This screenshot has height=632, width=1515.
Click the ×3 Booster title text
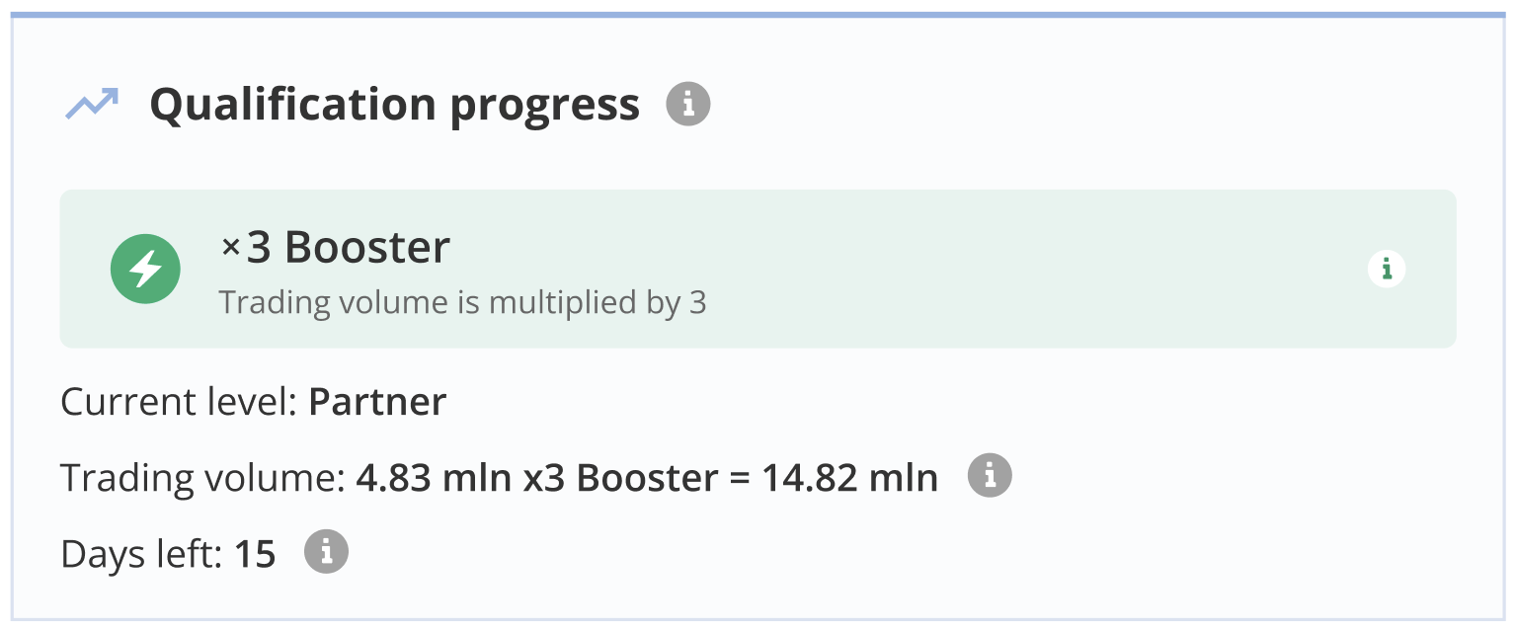tap(346, 248)
